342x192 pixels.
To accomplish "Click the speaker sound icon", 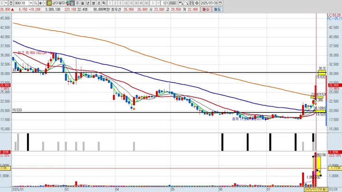I will pyautogui.click(x=41, y=3).
